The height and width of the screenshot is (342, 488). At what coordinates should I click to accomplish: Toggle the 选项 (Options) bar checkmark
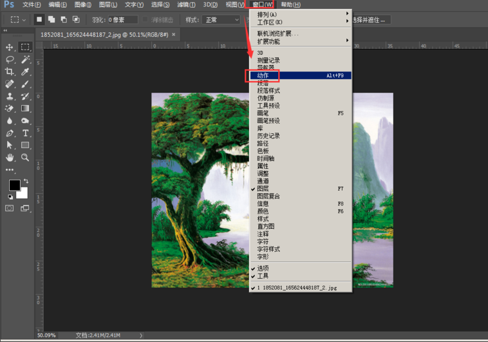coord(263,268)
